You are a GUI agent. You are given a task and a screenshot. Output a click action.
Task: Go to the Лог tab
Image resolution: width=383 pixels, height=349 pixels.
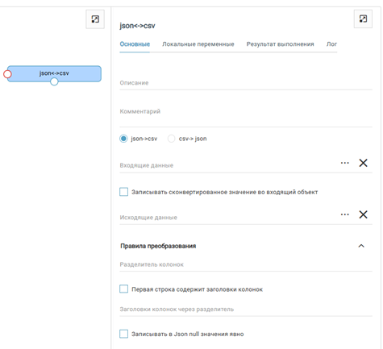tap(331, 44)
